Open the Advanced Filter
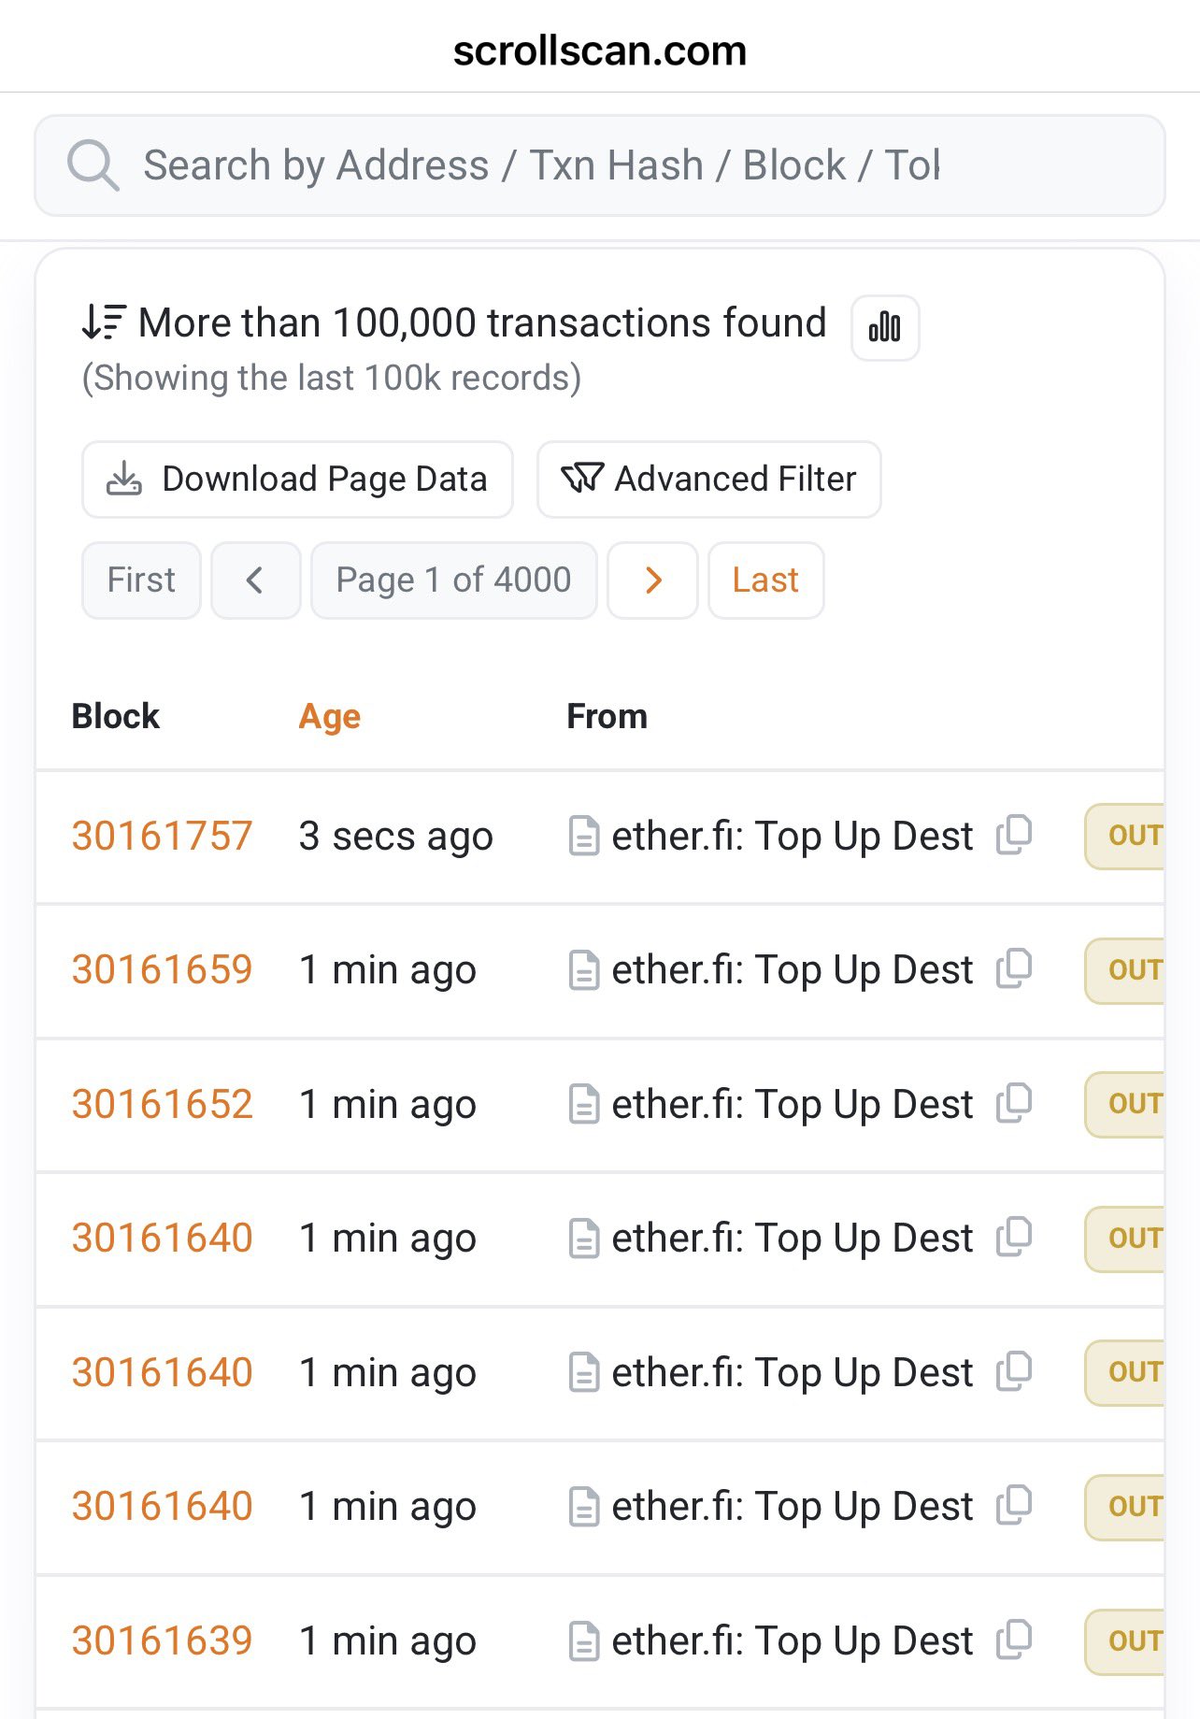The width and height of the screenshot is (1200, 1719). (708, 480)
